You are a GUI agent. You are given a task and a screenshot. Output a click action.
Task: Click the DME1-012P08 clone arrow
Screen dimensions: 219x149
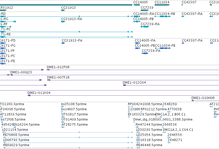click(48, 70)
